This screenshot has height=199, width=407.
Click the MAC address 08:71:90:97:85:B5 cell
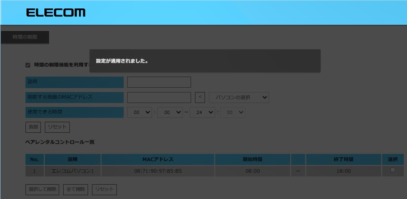click(x=158, y=171)
